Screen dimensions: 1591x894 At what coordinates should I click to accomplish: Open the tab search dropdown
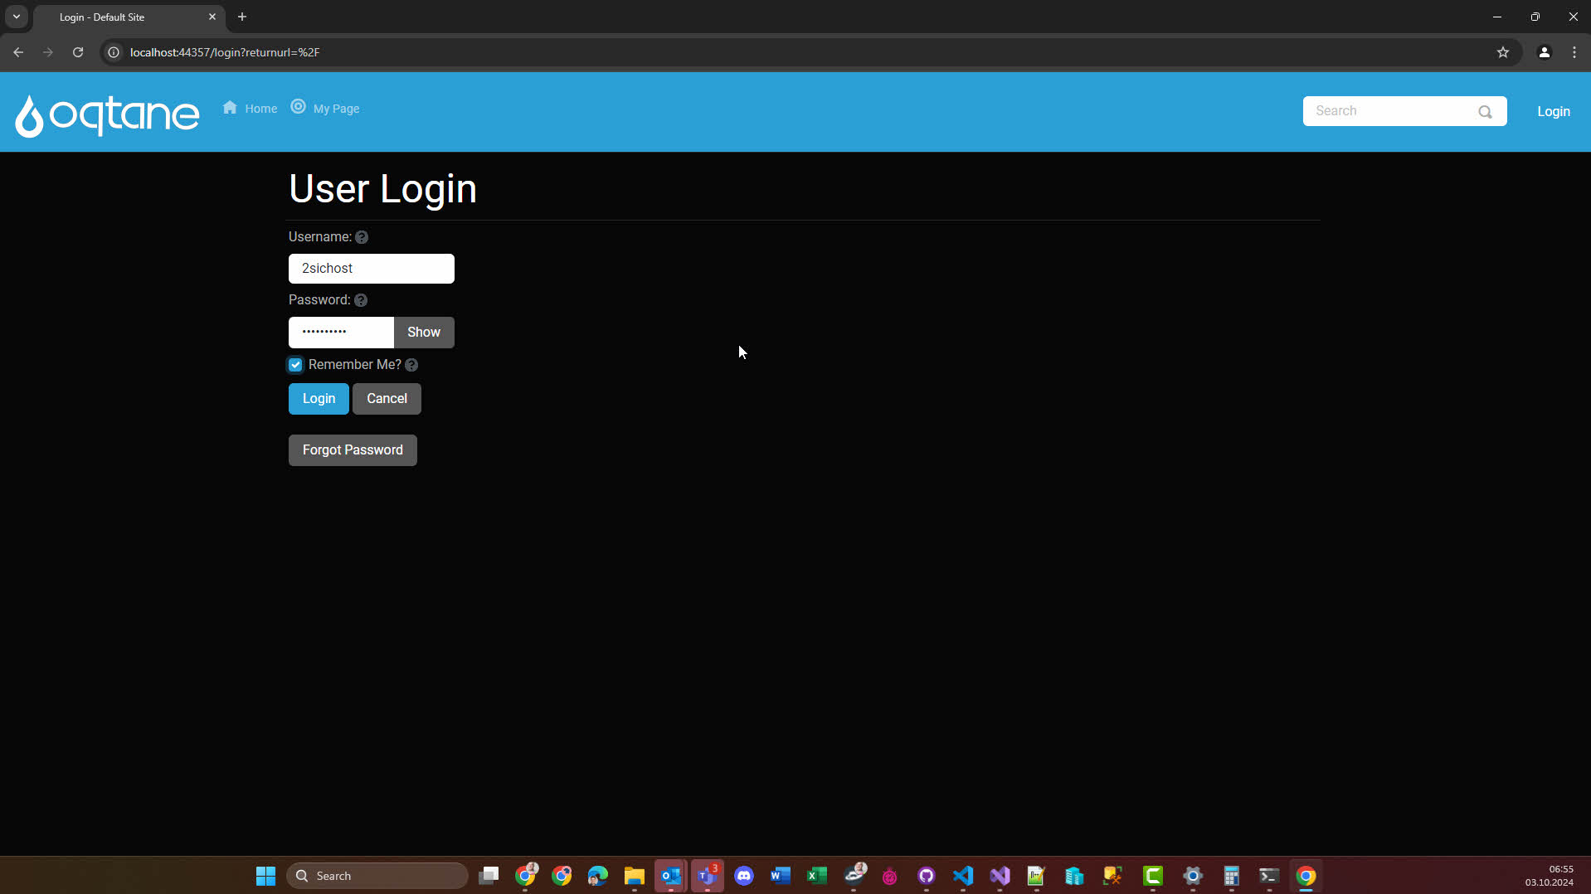click(17, 17)
